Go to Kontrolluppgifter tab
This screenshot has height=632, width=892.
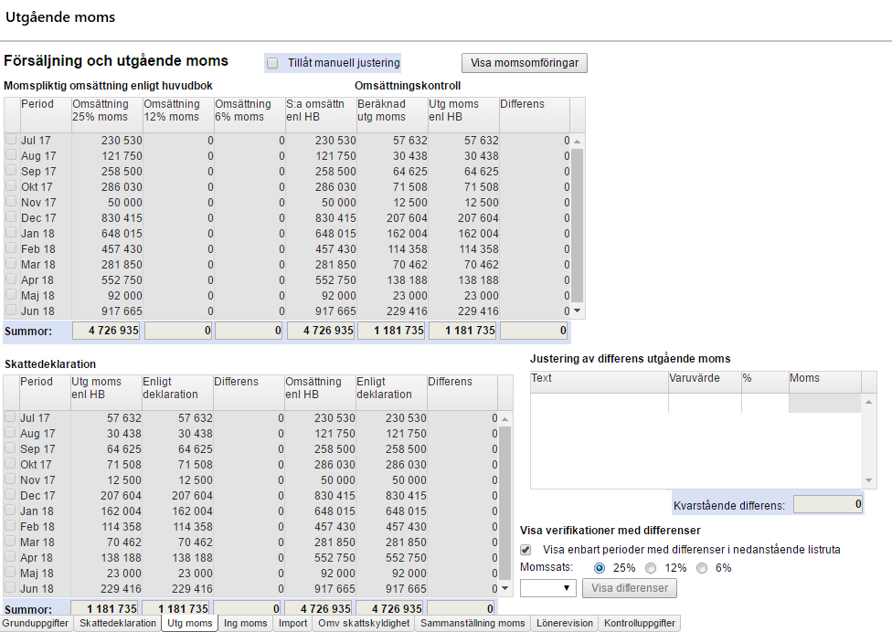click(640, 623)
